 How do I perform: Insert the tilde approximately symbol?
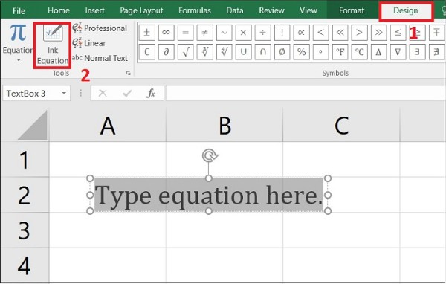point(224,33)
